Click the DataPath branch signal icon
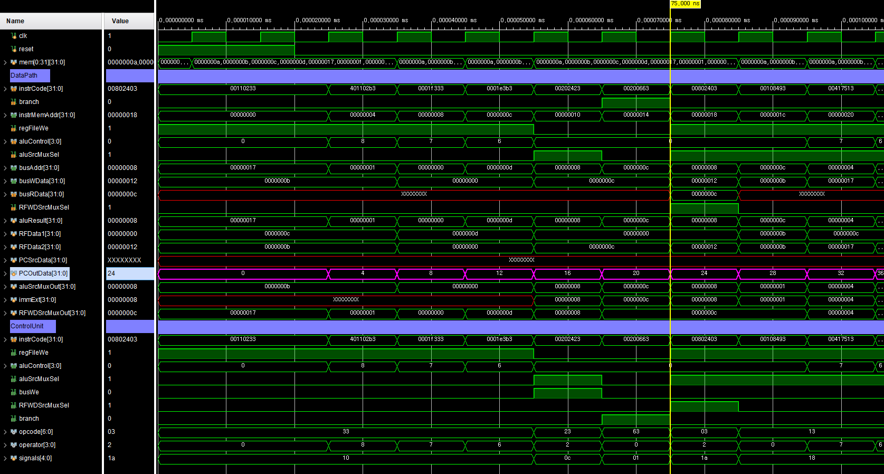The image size is (884, 474). [14, 102]
